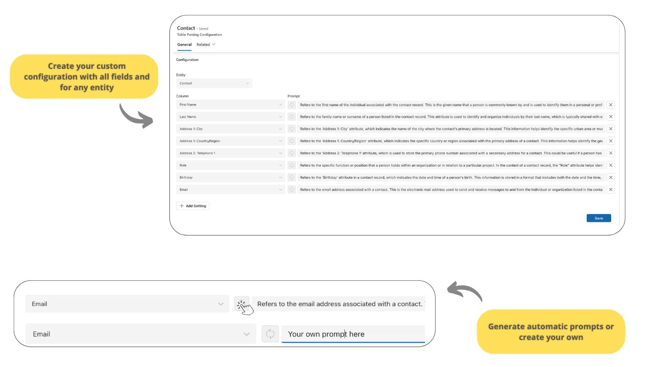
Task: Open the Email column dropdown in configuration
Action: [x=231, y=190]
